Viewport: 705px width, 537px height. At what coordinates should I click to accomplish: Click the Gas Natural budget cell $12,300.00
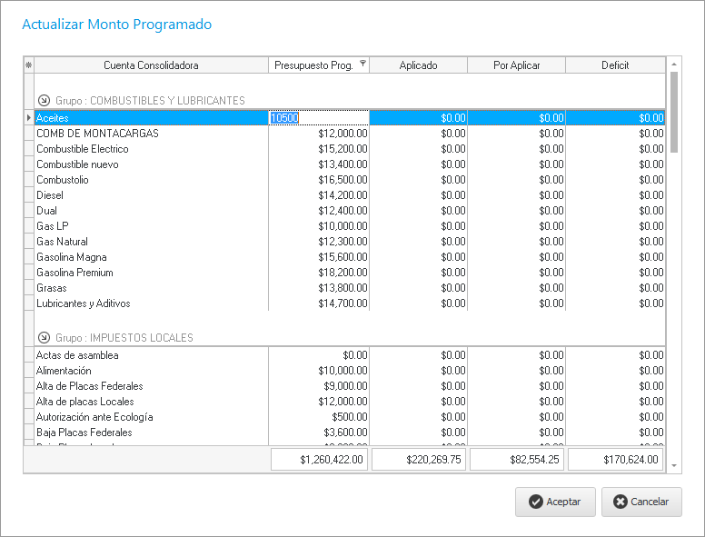(x=318, y=242)
